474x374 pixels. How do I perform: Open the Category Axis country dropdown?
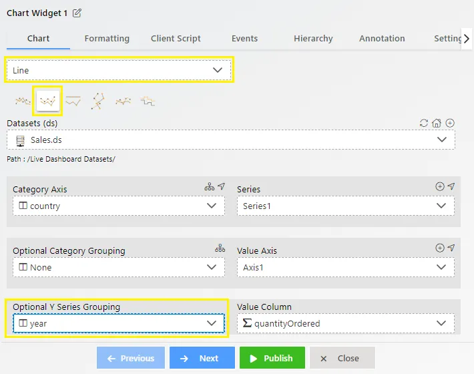(x=119, y=206)
